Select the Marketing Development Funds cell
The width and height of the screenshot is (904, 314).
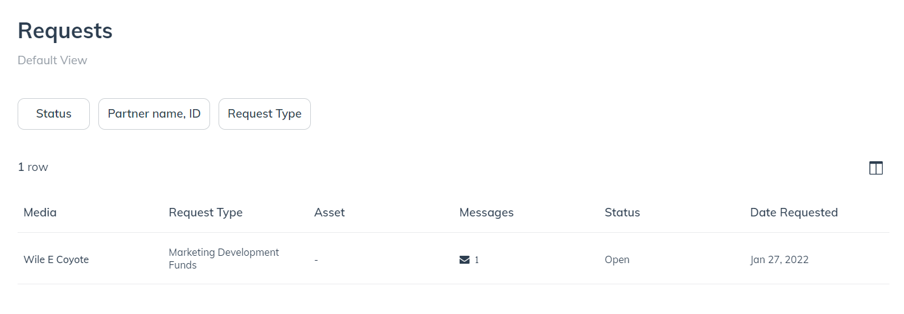[224, 259]
